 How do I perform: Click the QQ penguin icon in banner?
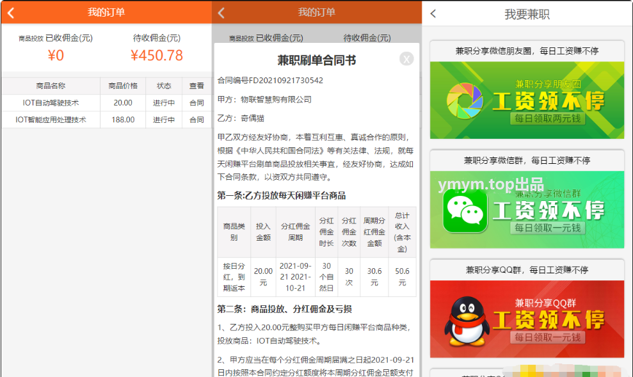pos(467,322)
